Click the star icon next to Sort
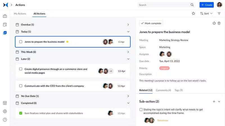Image resolution: width=225 pixels, height=126 pixels. 193,13
